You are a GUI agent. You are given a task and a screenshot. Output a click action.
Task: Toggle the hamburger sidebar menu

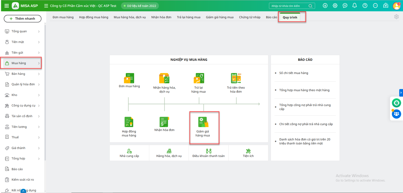46,6
